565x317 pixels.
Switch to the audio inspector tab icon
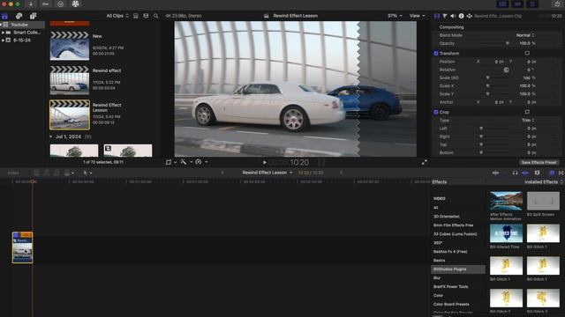453,16
